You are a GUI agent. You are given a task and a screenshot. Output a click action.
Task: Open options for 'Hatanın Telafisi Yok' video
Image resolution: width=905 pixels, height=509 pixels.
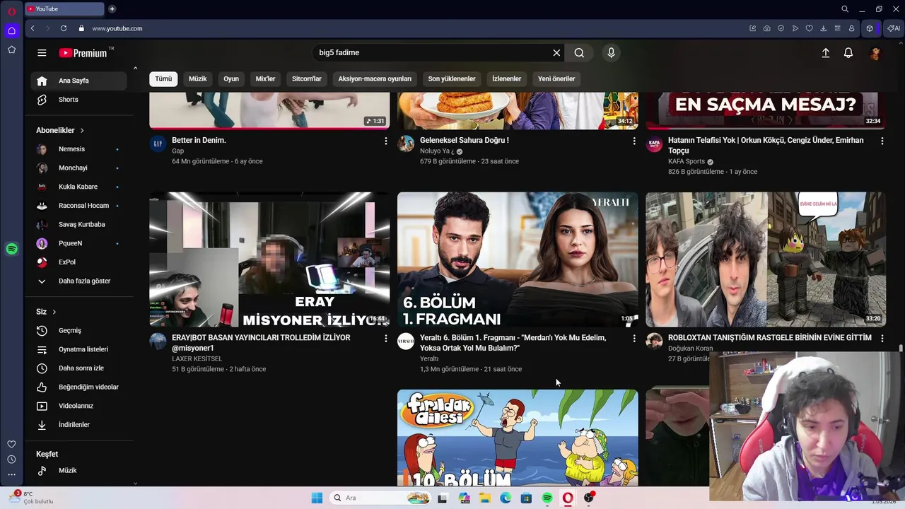coord(882,141)
